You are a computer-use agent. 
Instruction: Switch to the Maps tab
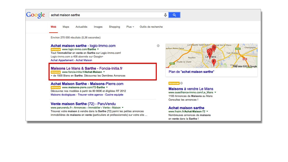(x=66, y=27)
